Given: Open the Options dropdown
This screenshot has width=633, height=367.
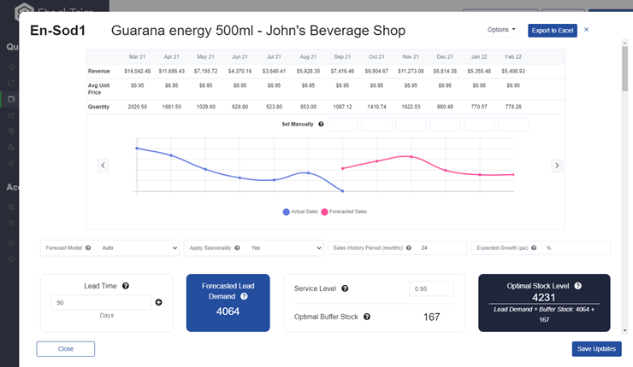Looking at the screenshot, I should pos(501,30).
